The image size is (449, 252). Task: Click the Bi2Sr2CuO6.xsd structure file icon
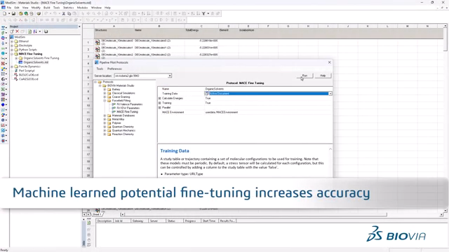16,75
